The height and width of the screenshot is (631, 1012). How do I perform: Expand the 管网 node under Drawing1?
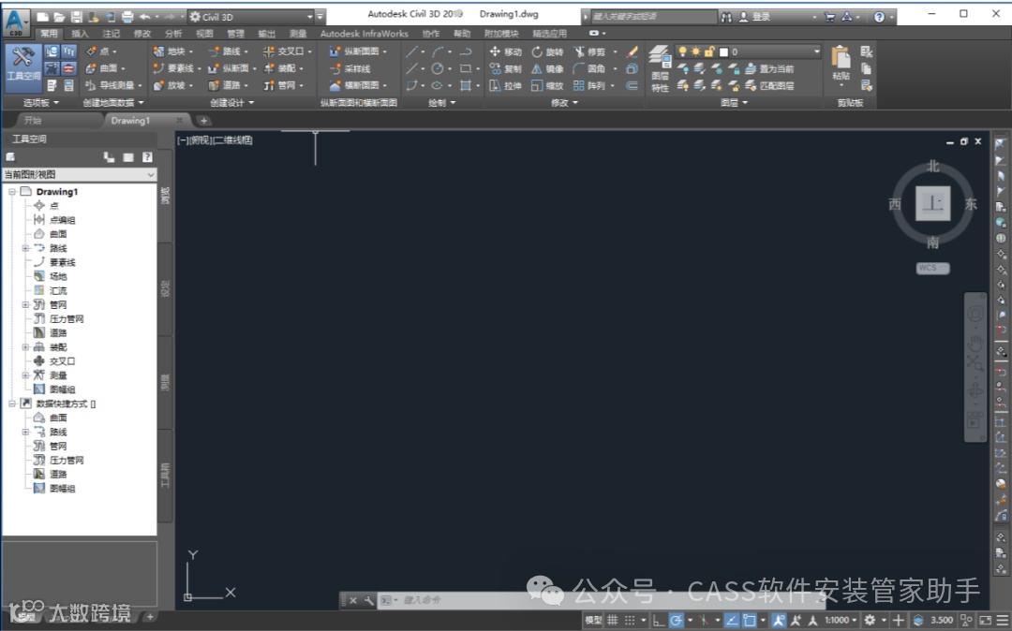(x=26, y=305)
